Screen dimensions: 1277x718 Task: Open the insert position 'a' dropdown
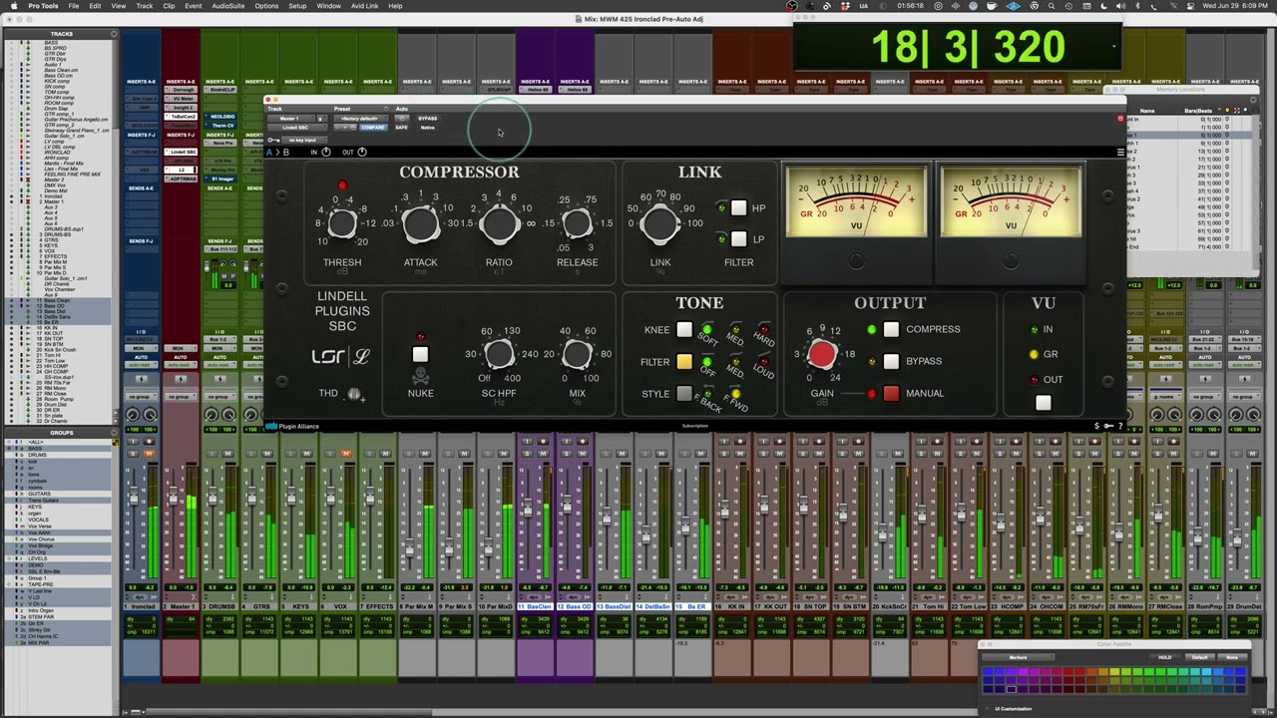322,119
